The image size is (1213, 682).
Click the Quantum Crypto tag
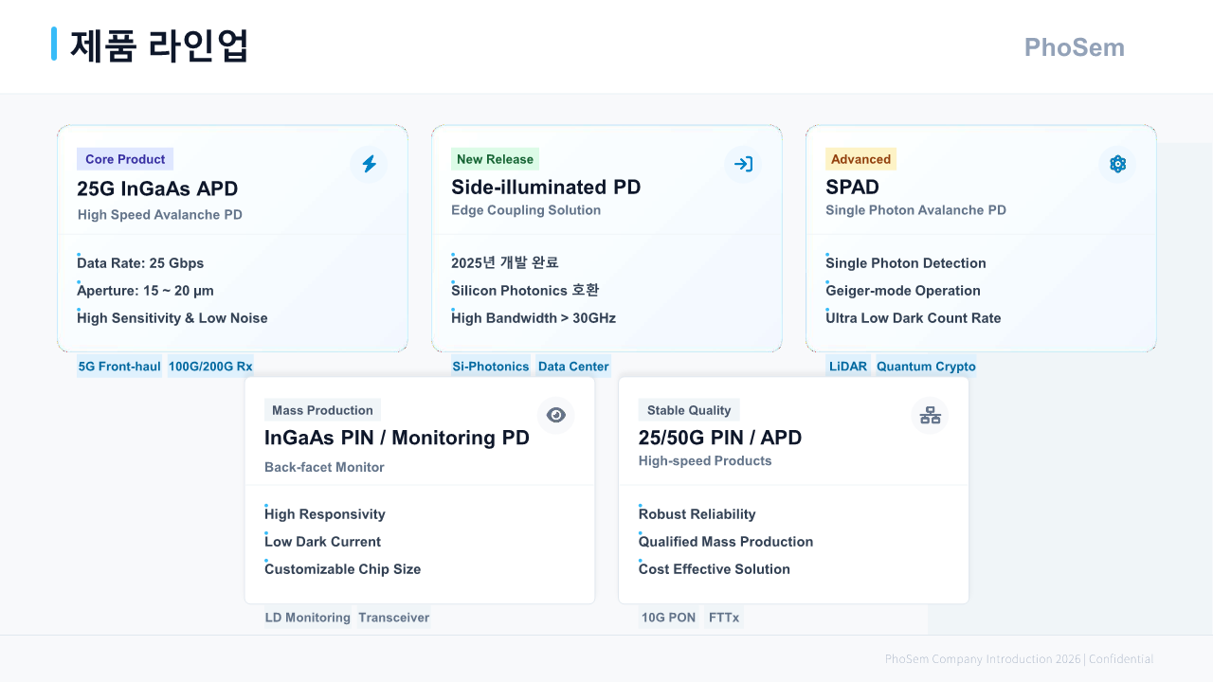pos(926,367)
